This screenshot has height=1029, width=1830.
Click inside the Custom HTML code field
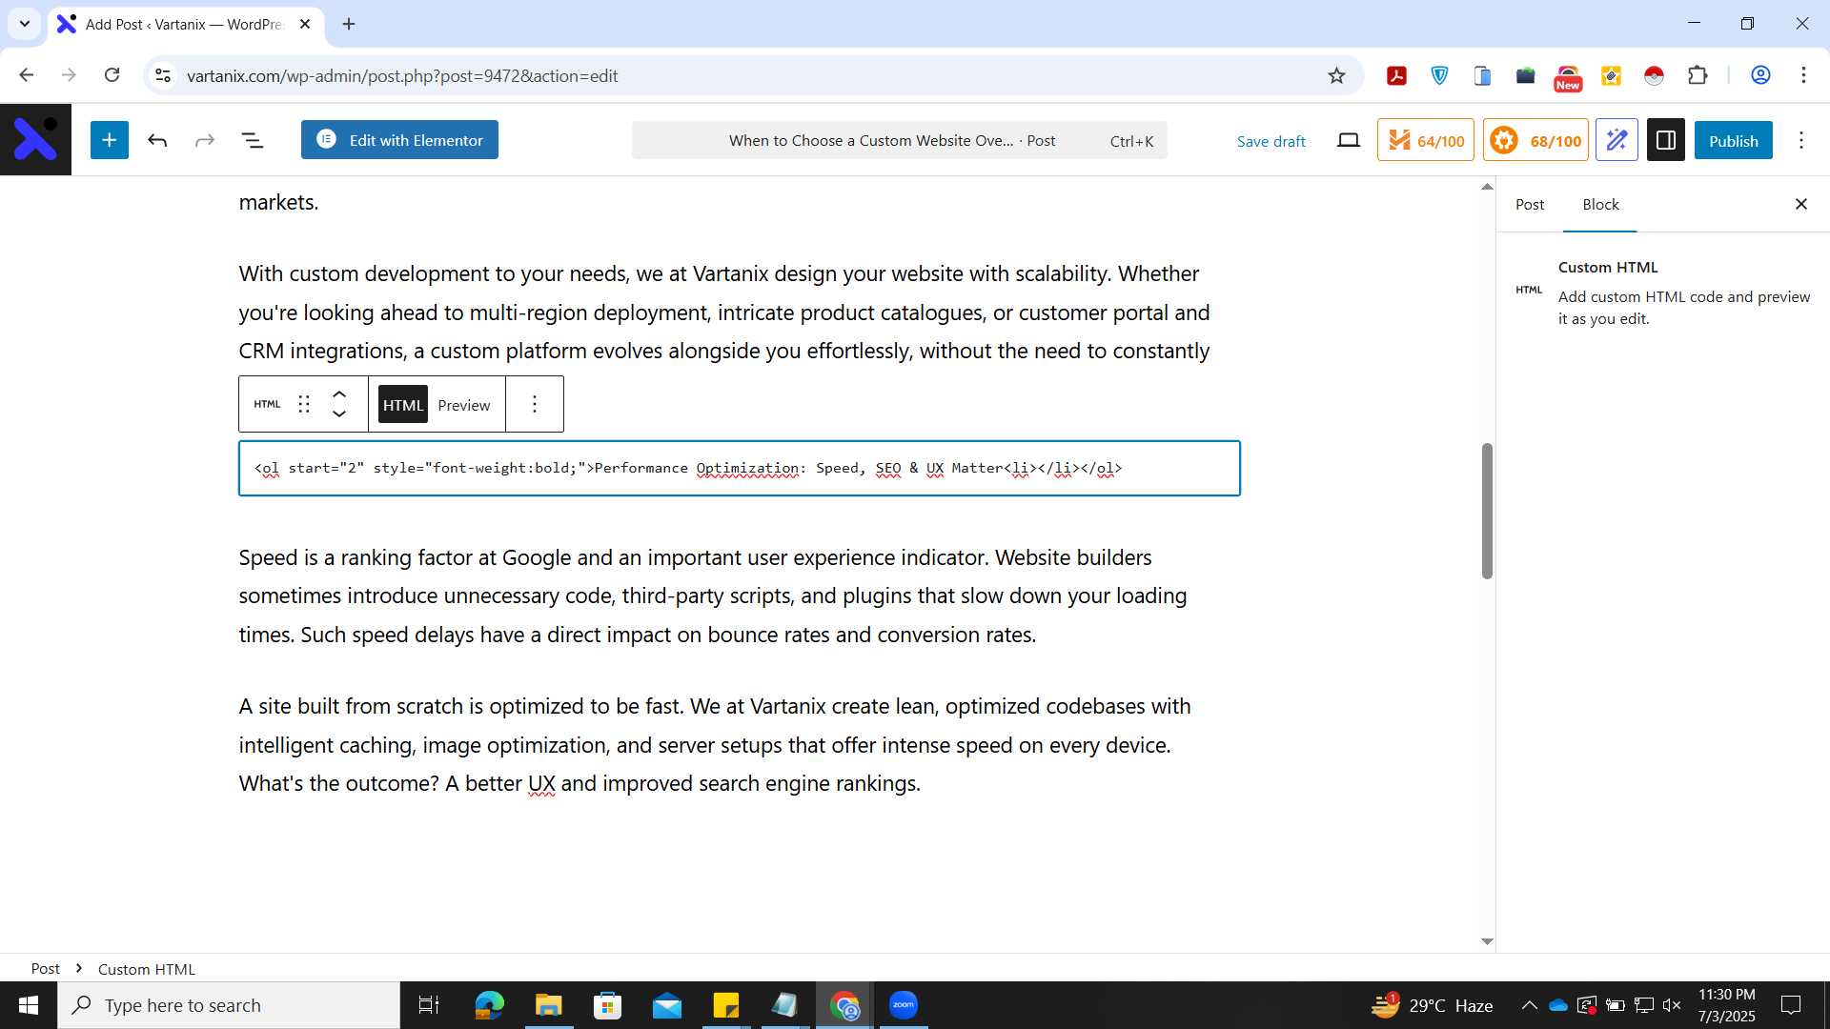(740, 468)
